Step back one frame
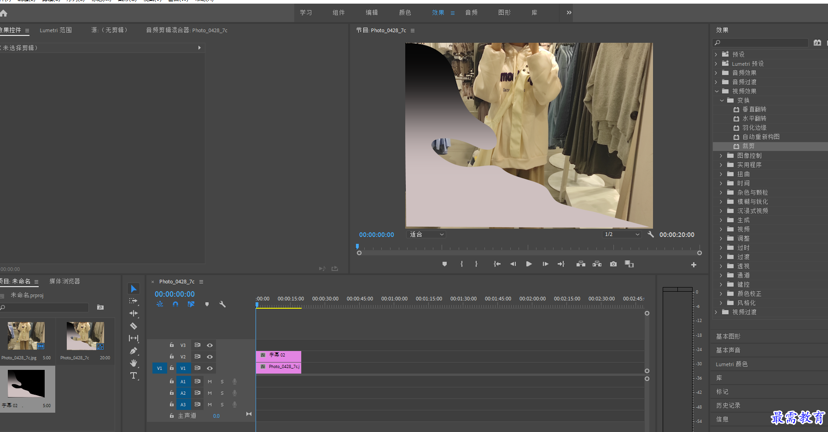The height and width of the screenshot is (432, 828). click(513, 264)
